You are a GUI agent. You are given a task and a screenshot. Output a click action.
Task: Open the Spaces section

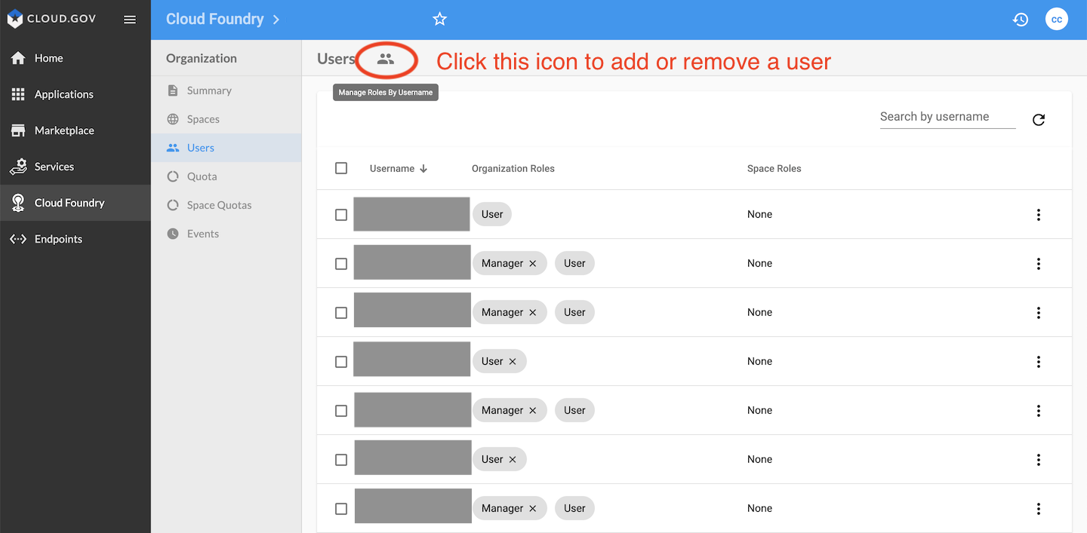(226, 119)
